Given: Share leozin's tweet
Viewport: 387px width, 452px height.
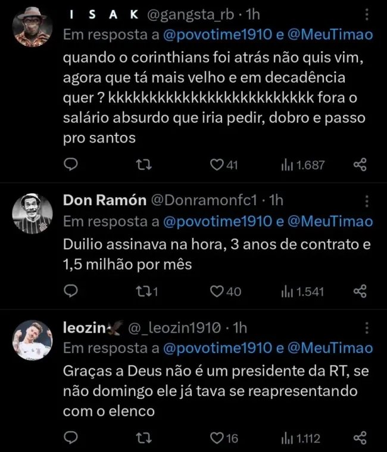Looking at the screenshot, I should point(360,438).
